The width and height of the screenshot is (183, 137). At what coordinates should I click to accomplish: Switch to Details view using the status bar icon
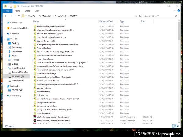click(x=174, y=126)
